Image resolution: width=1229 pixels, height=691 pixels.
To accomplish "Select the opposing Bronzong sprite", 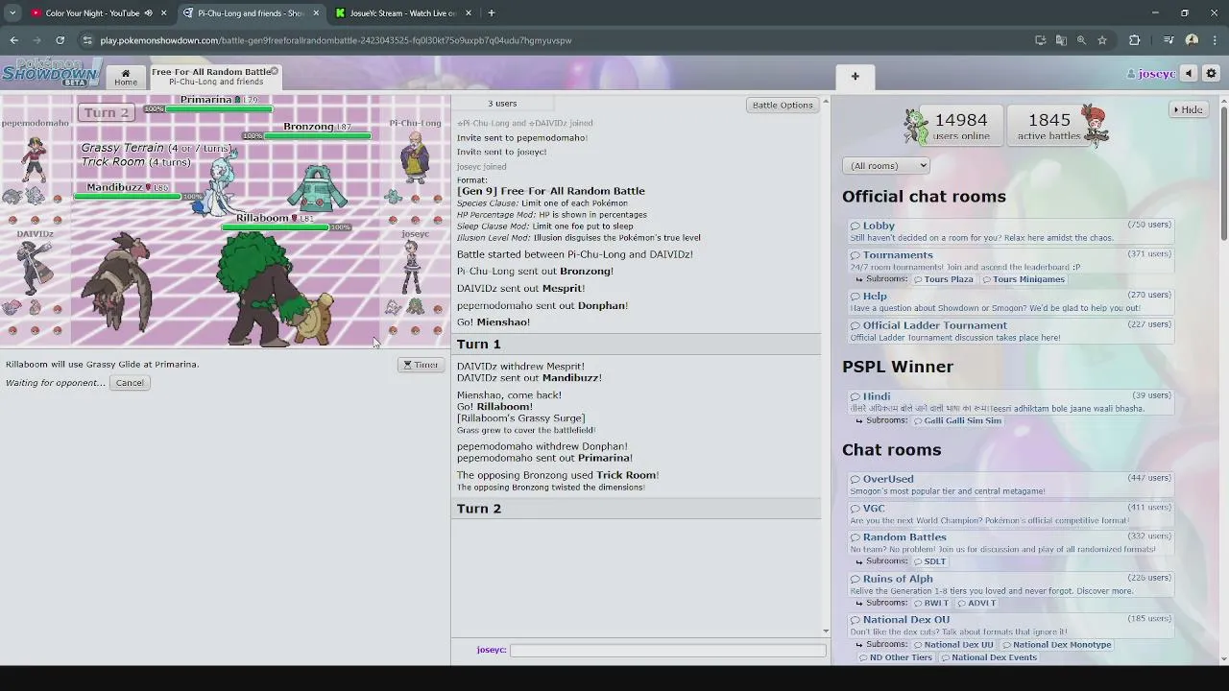I will click(x=318, y=189).
